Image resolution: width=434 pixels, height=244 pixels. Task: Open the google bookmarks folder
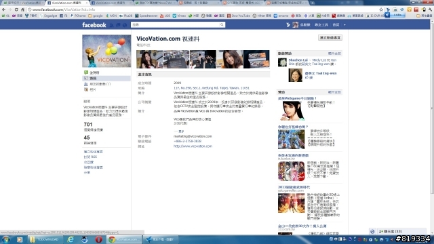pyautogui.click(x=96, y=16)
